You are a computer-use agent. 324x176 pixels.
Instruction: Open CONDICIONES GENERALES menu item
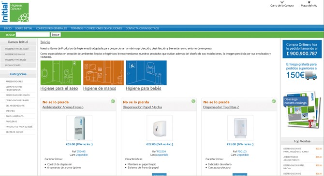tap(52, 28)
